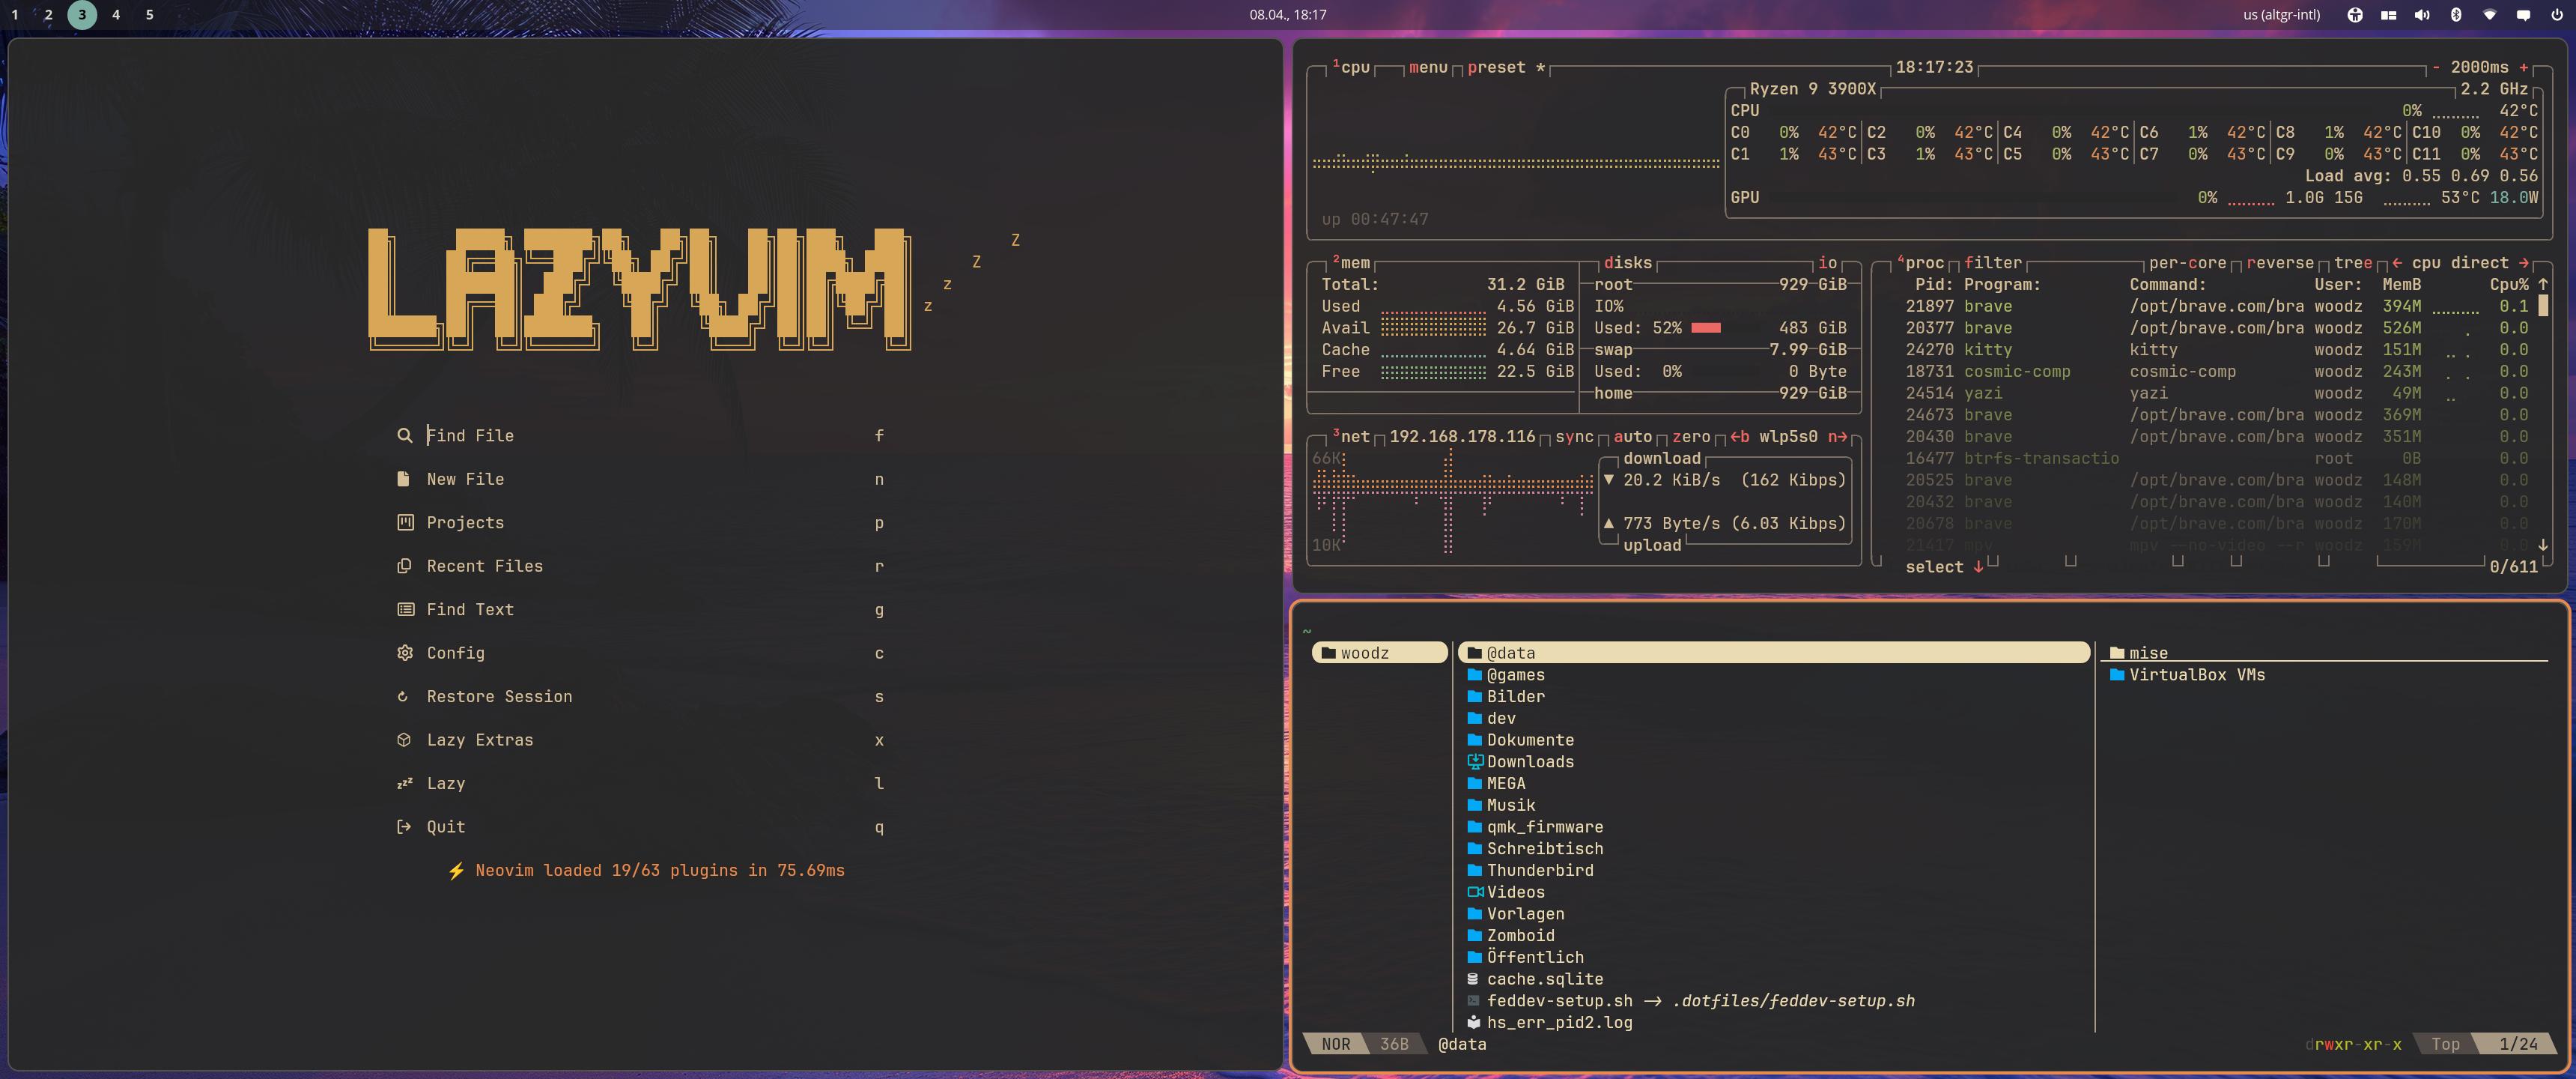Viewport: 2576px width, 1079px height.
Task: Click the disks label in btop
Action: click(x=1627, y=262)
